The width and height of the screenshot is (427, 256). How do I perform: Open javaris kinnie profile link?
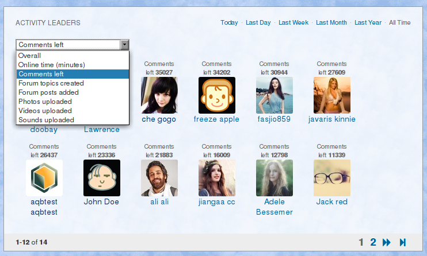click(x=332, y=119)
